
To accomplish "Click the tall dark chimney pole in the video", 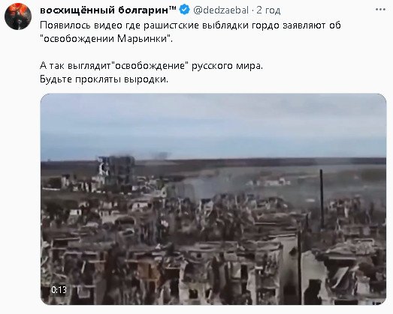I will pos(322,199).
